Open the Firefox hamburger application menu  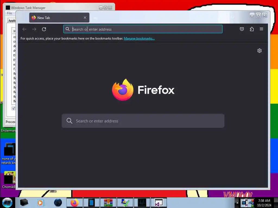tap(261, 29)
